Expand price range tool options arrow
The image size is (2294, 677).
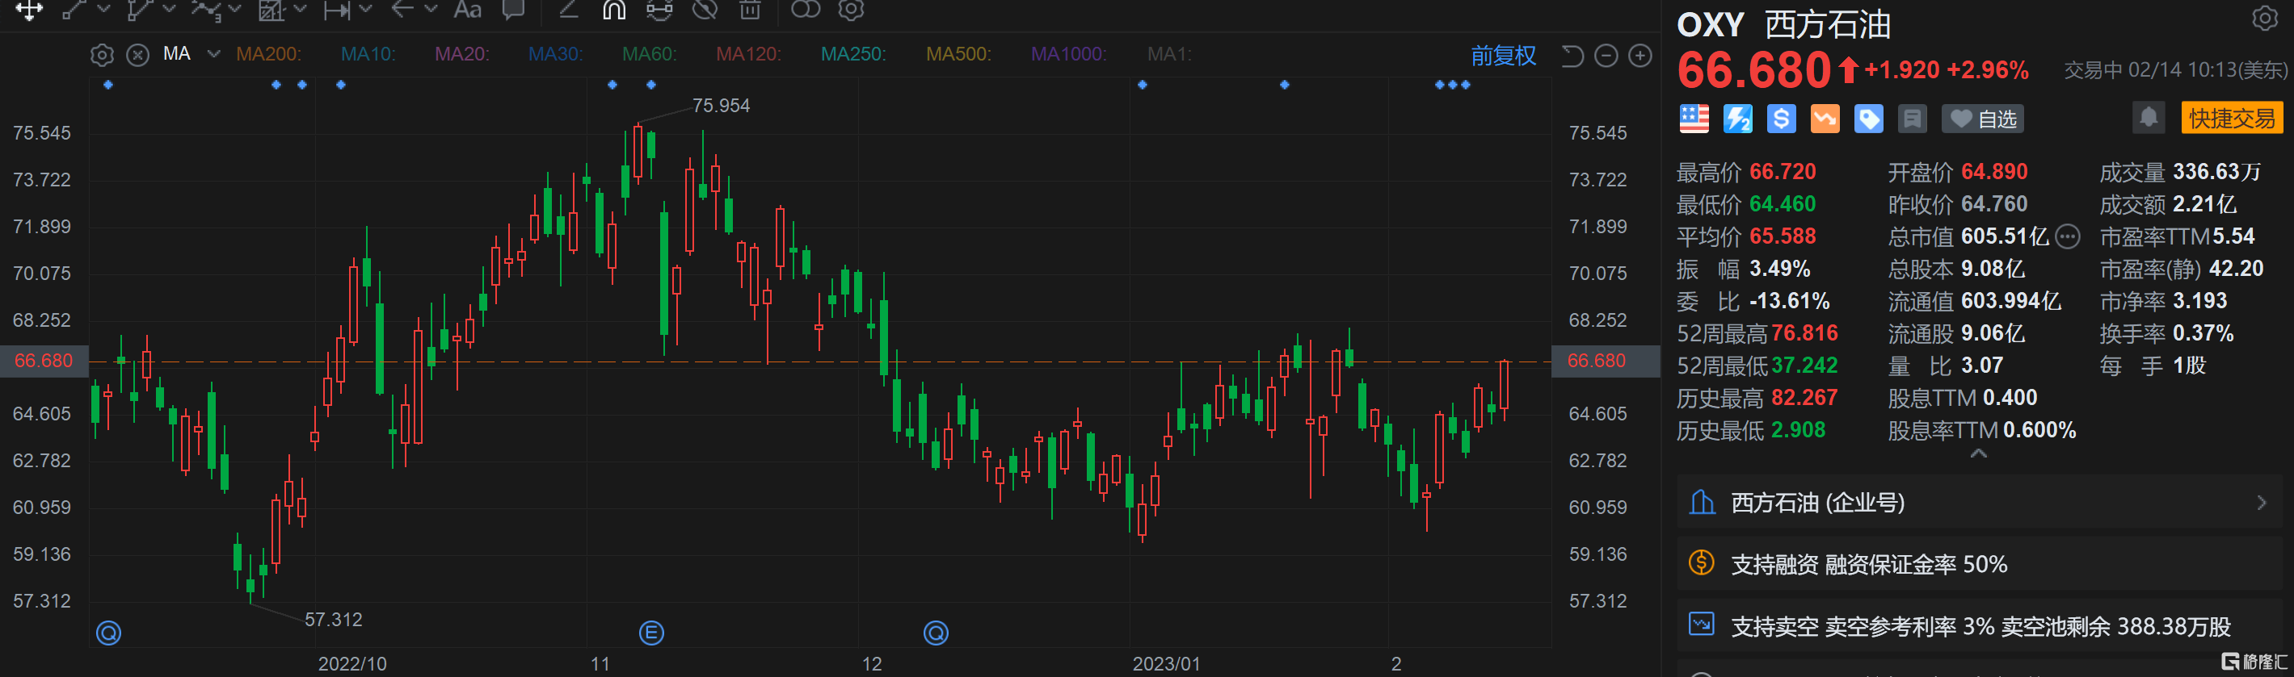pyautogui.click(x=366, y=10)
